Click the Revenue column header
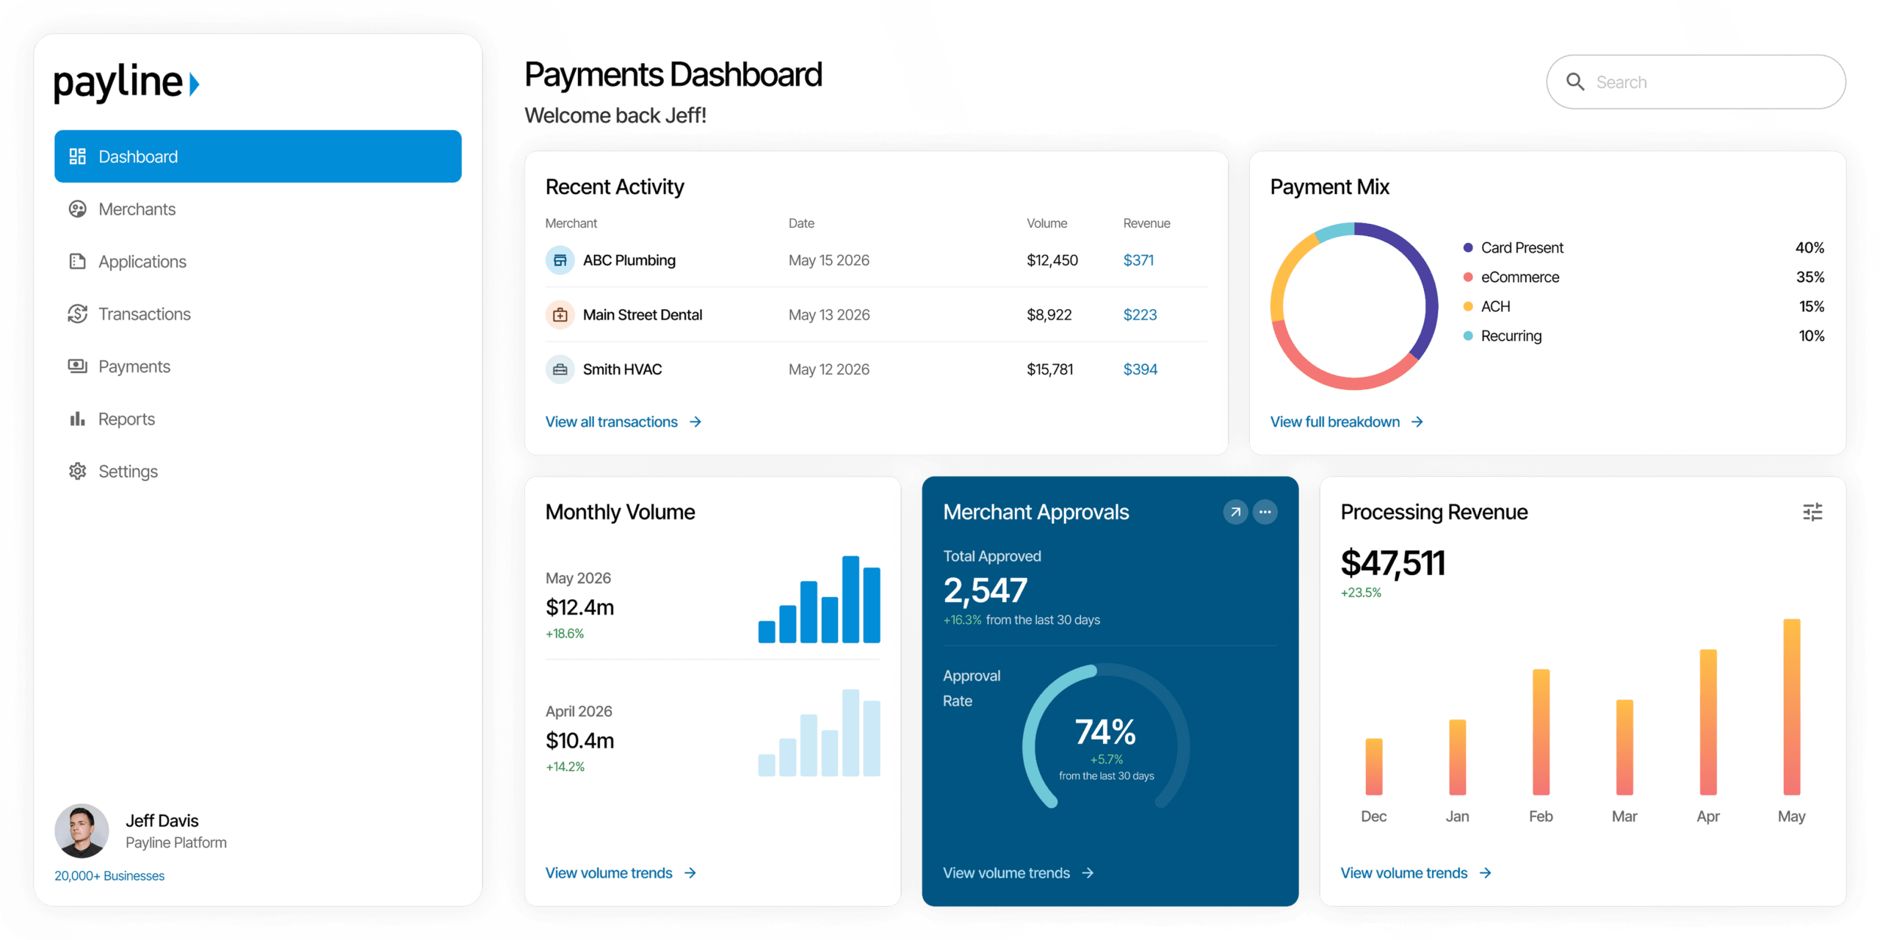The image size is (1880, 940). [1146, 223]
